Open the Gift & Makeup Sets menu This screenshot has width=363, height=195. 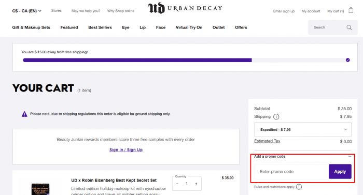(x=31, y=27)
